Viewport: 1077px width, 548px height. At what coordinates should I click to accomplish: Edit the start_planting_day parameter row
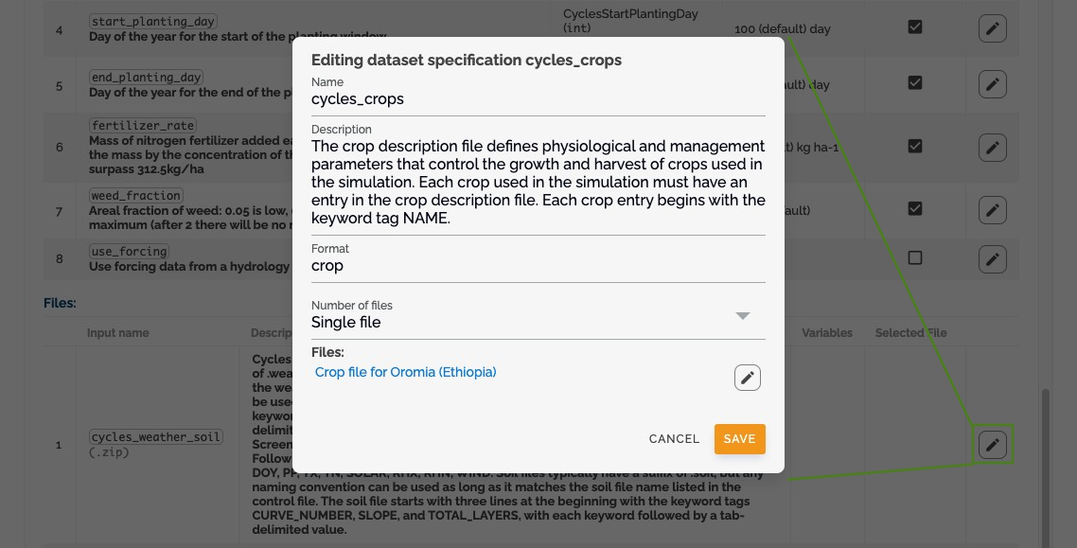(993, 28)
